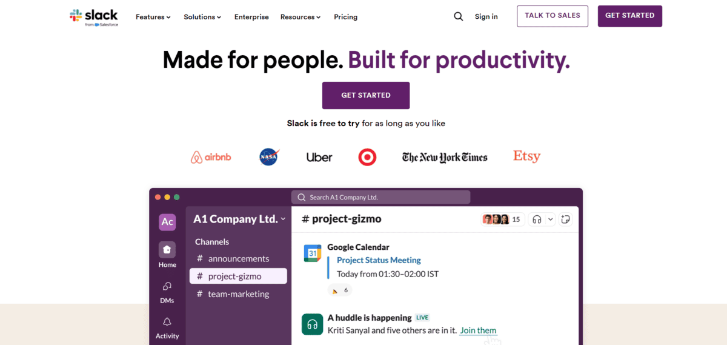This screenshot has height=345, width=727.
Task: Open the Pricing menu item
Action: click(x=345, y=17)
